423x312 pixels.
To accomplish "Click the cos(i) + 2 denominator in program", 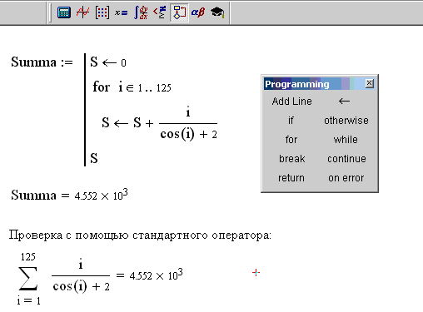I will [188, 135].
